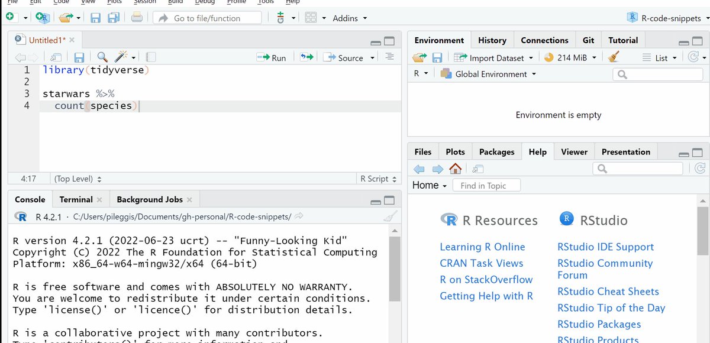Click the Code Tools magic wand
Image resolution: width=710 pixels, height=343 pixels.
point(121,57)
